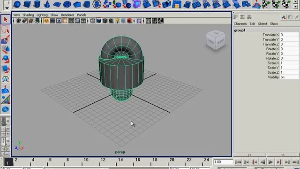Click the Extrude face shelf icon
300x169 pixels.
pyautogui.click(x=167, y=4)
